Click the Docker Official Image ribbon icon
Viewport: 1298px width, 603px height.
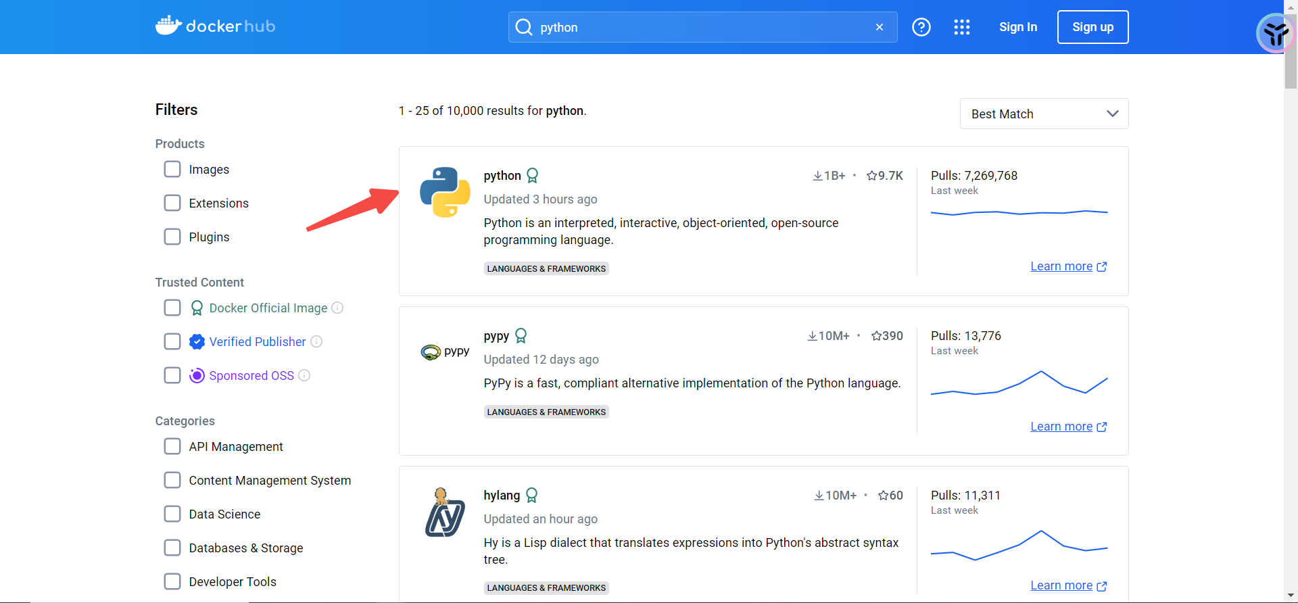tap(197, 308)
